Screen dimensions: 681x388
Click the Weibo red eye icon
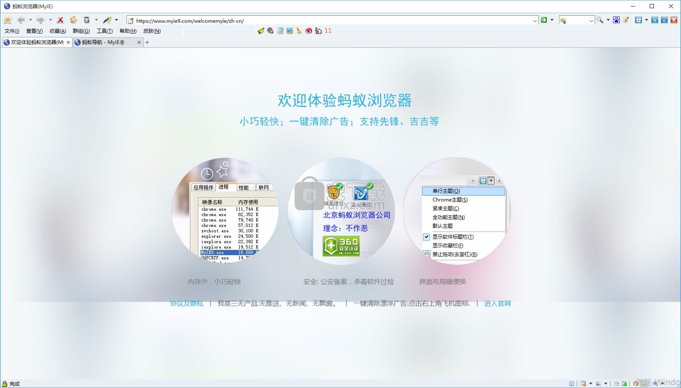309,31
